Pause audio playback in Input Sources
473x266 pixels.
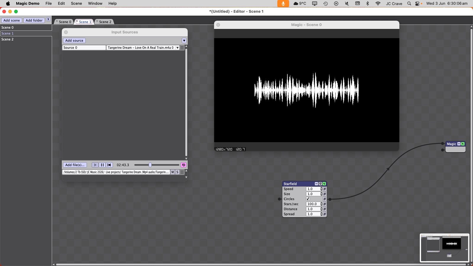pos(102,165)
